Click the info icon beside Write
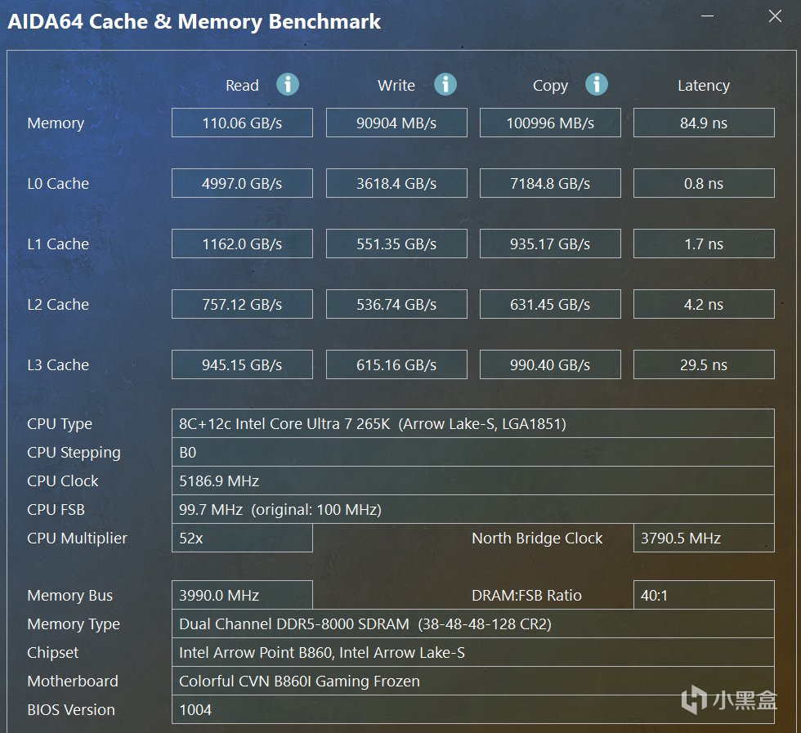This screenshot has width=801, height=733. click(x=445, y=84)
